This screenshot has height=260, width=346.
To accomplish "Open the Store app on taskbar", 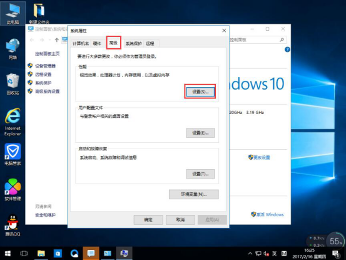I will (58, 253).
